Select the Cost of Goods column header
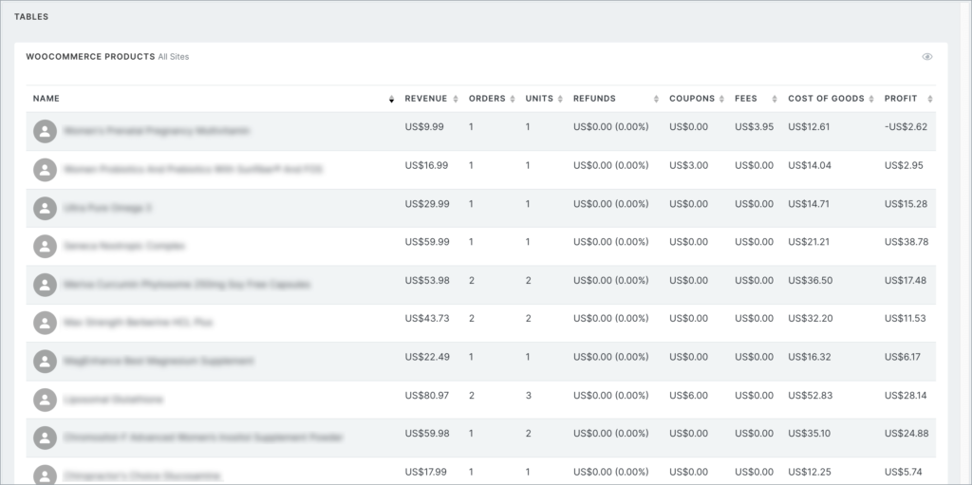 coord(826,99)
